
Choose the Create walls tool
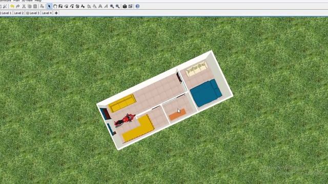click(x=60, y=6)
